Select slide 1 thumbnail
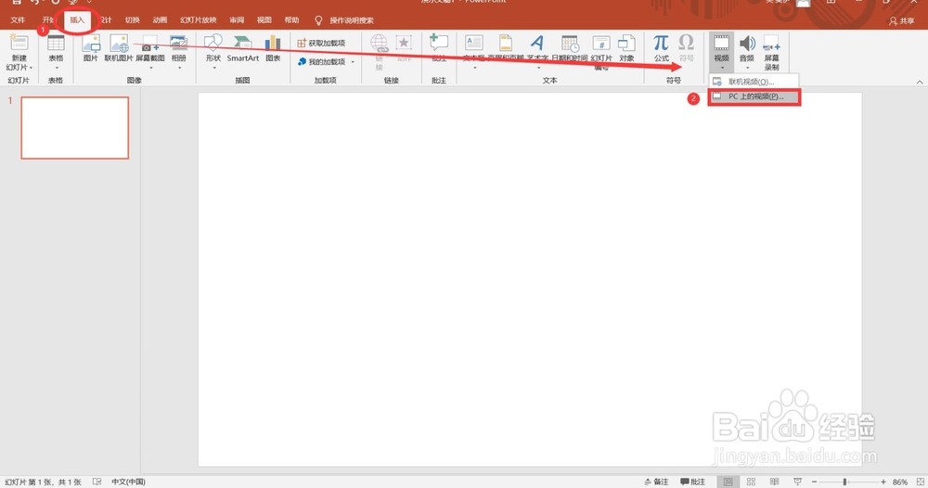This screenshot has width=928, height=488. pyautogui.click(x=74, y=128)
